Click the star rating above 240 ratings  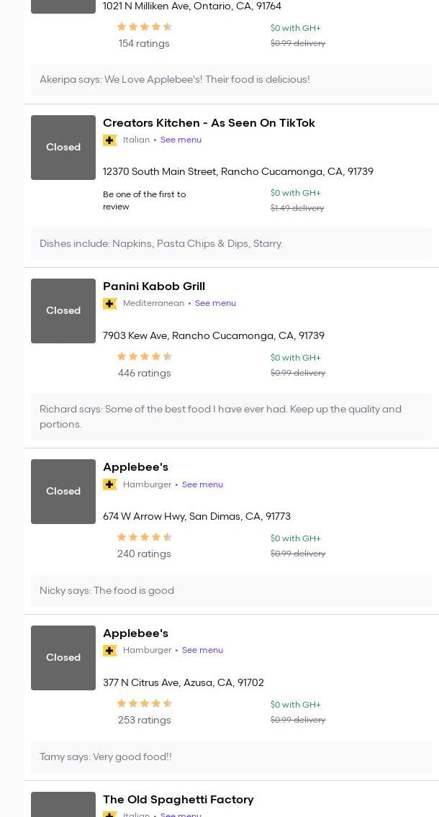point(145,538)
